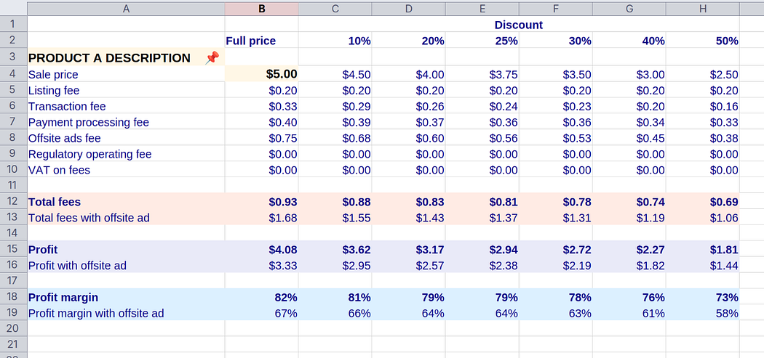Select column H header
This screenshot has width=764, height=358.
[703, 9]
